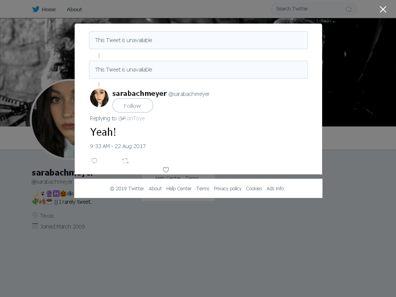396x297 pixels.
Task: Open the About item in top navigation
Action: [74, 9]
